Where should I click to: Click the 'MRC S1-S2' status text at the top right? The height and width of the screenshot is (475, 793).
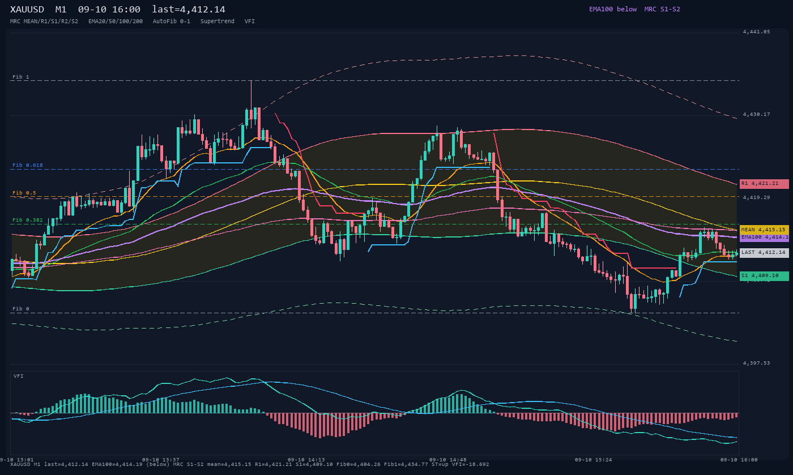coord(662,9)
